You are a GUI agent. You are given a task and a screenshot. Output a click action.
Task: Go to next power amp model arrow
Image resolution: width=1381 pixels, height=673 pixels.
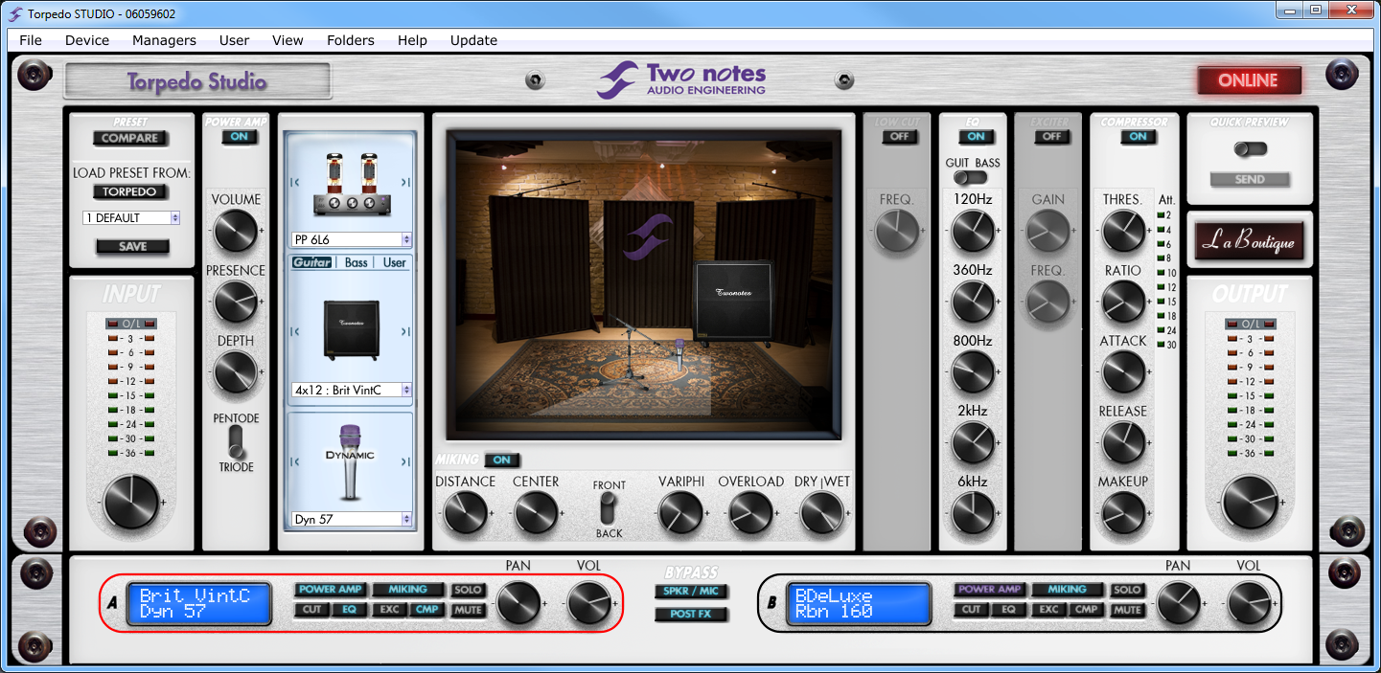405,182
